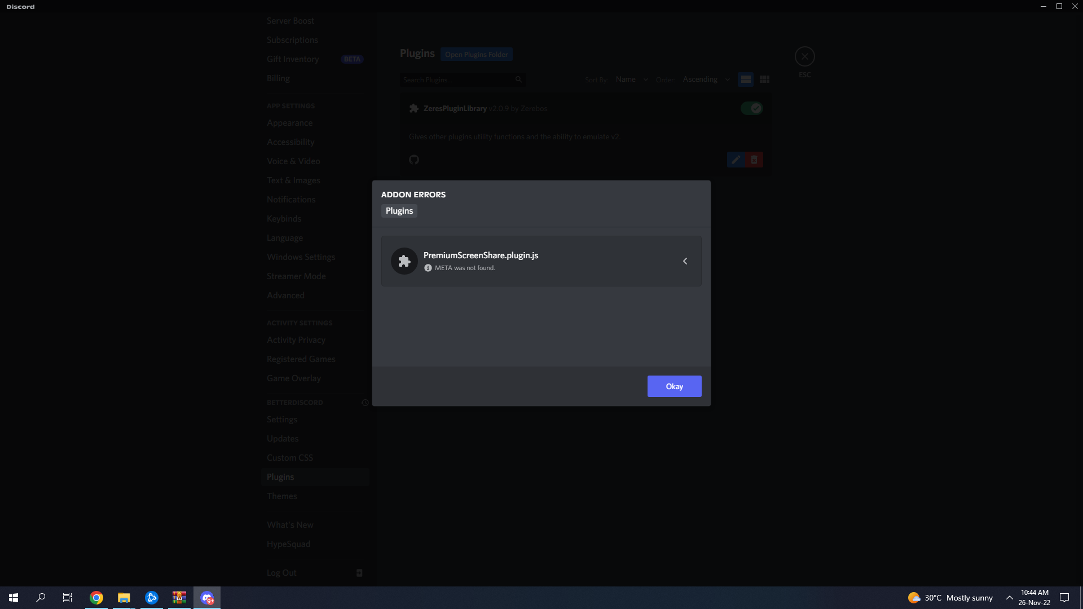
Task: Click the Search Plugins input field
Action: pyautogui.click(x=457, y=80)
